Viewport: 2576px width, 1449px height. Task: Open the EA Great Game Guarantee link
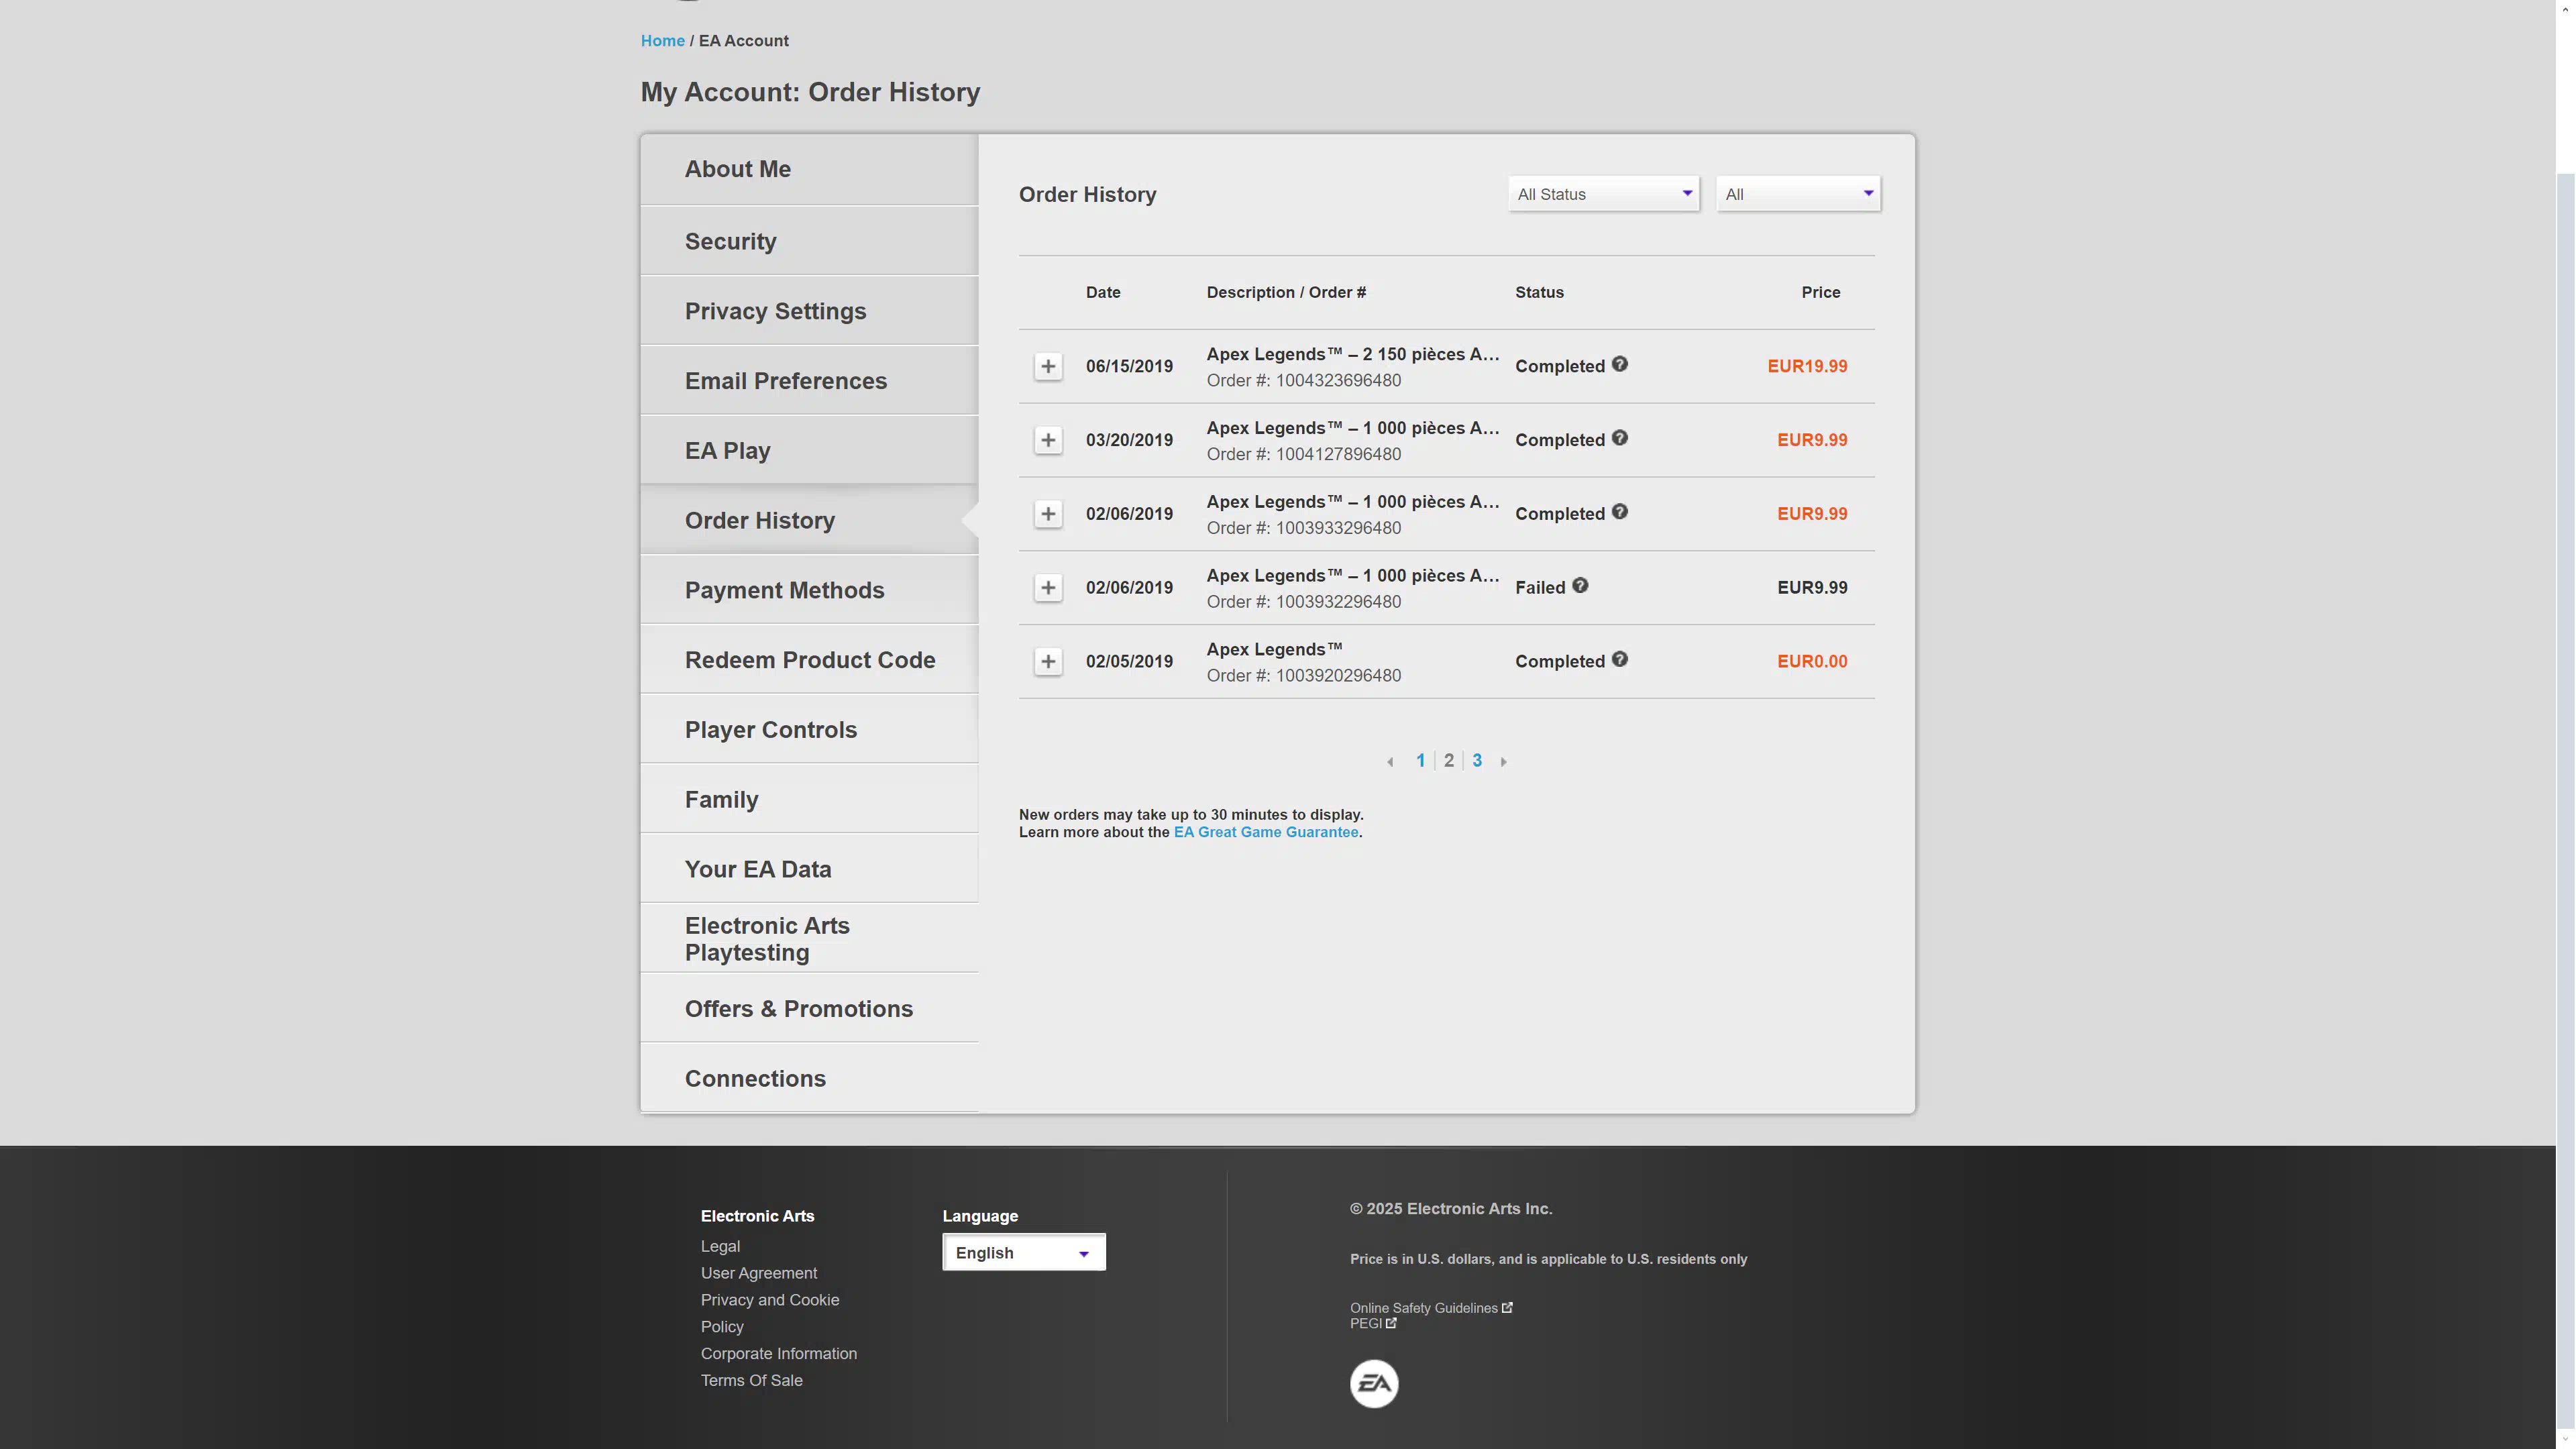click(1266, 832)
